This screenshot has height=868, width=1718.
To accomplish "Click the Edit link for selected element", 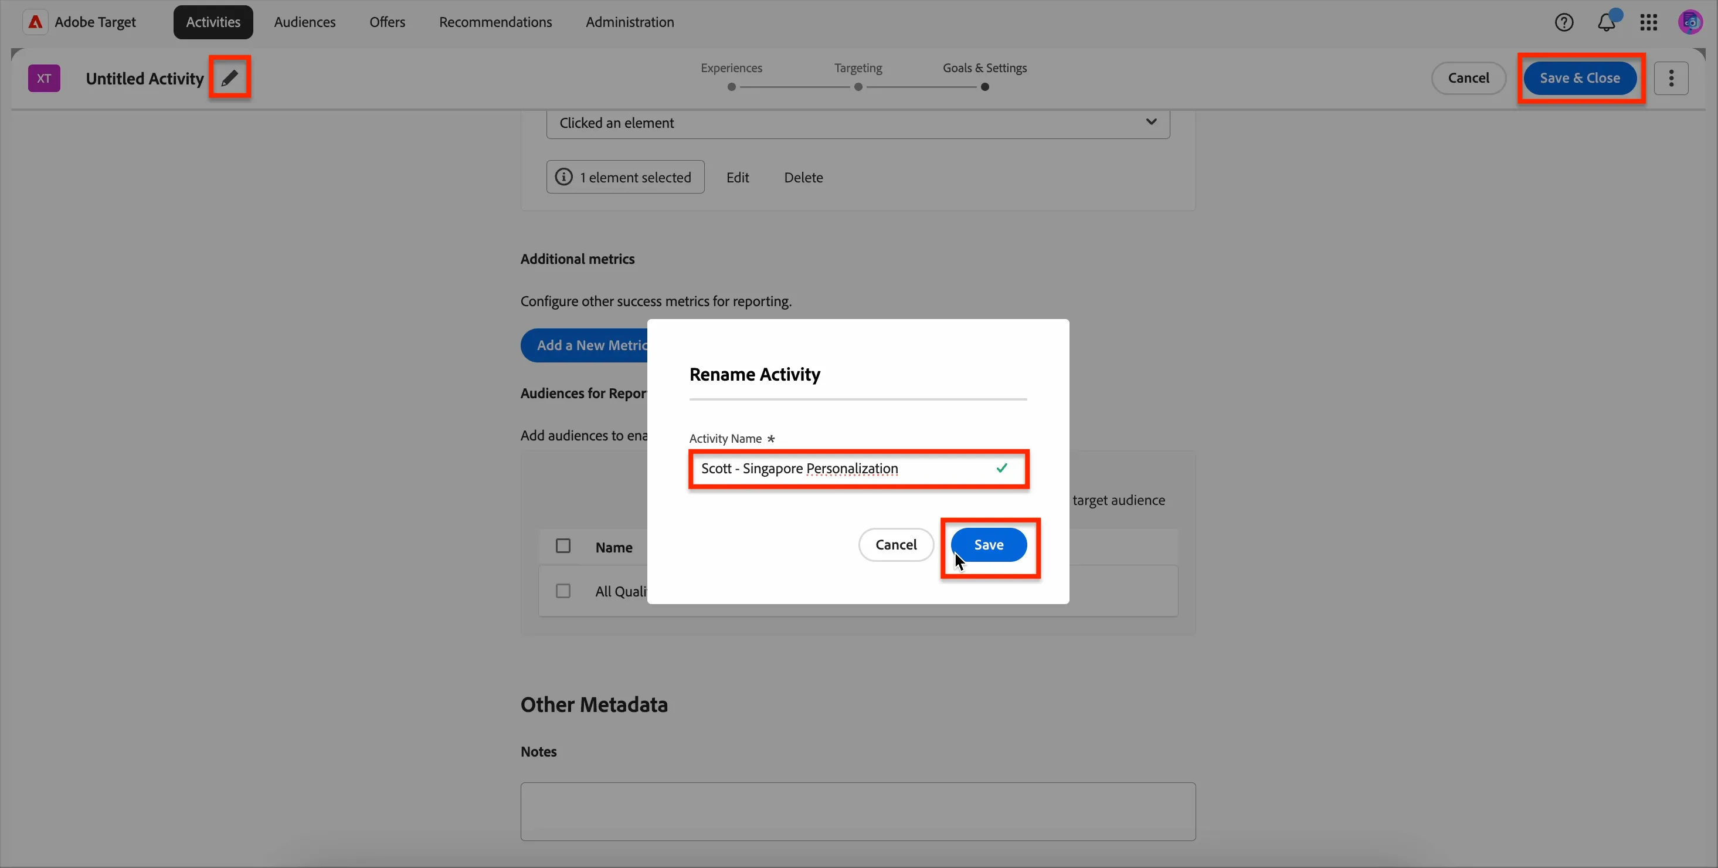I will pyautogui.click(x=738, y=178).
